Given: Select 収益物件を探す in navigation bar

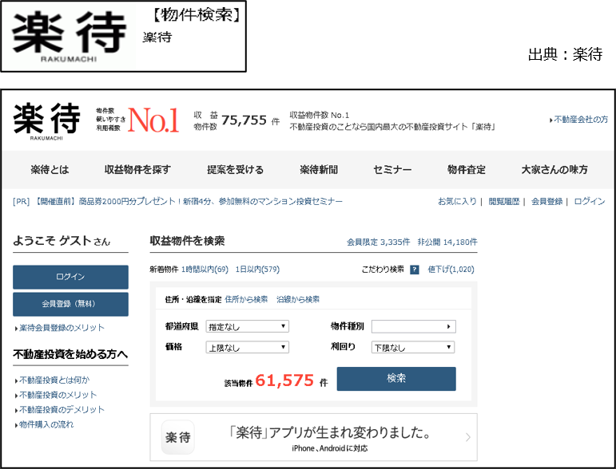Looking at the screenshot, I should [x=137, y=170].
